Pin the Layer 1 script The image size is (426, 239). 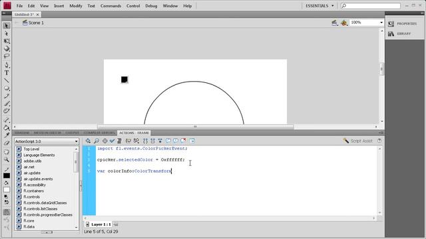click(x=116, y=224)
